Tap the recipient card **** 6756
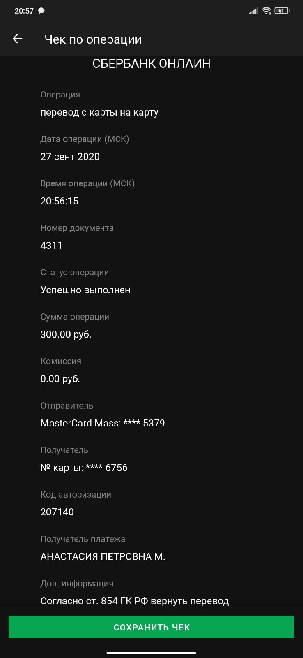 (x=84, y=468)
